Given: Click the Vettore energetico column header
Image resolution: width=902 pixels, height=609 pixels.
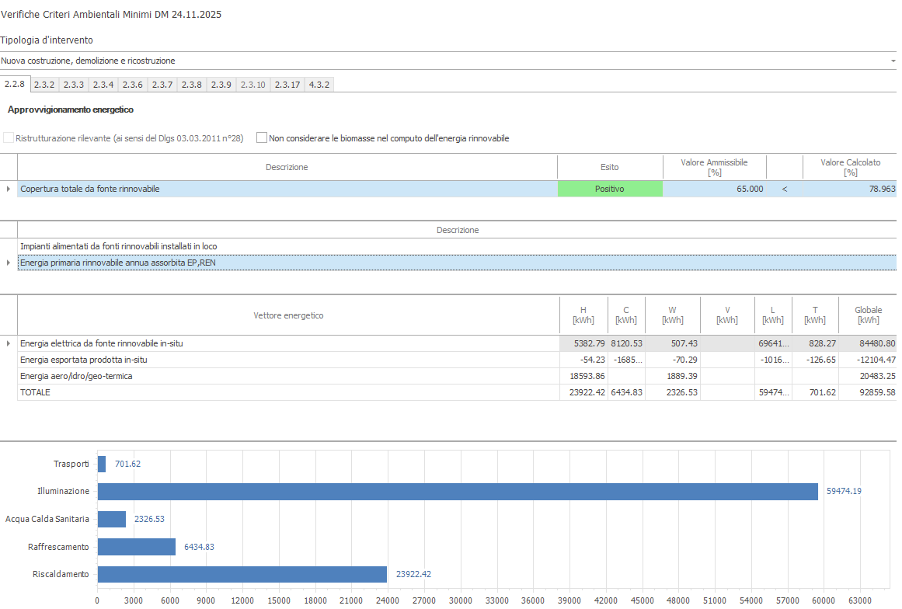Looking at the screenshot, I should click(288, 315).
